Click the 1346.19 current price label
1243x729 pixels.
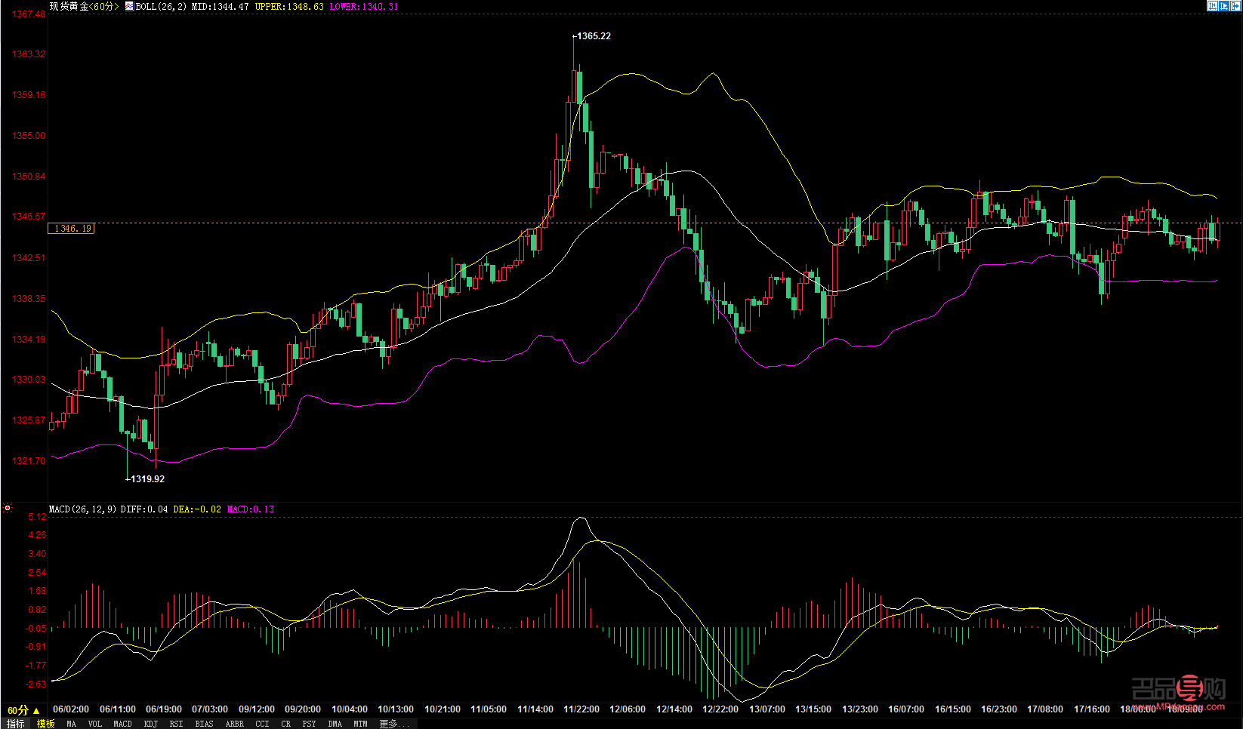(72, 229)
